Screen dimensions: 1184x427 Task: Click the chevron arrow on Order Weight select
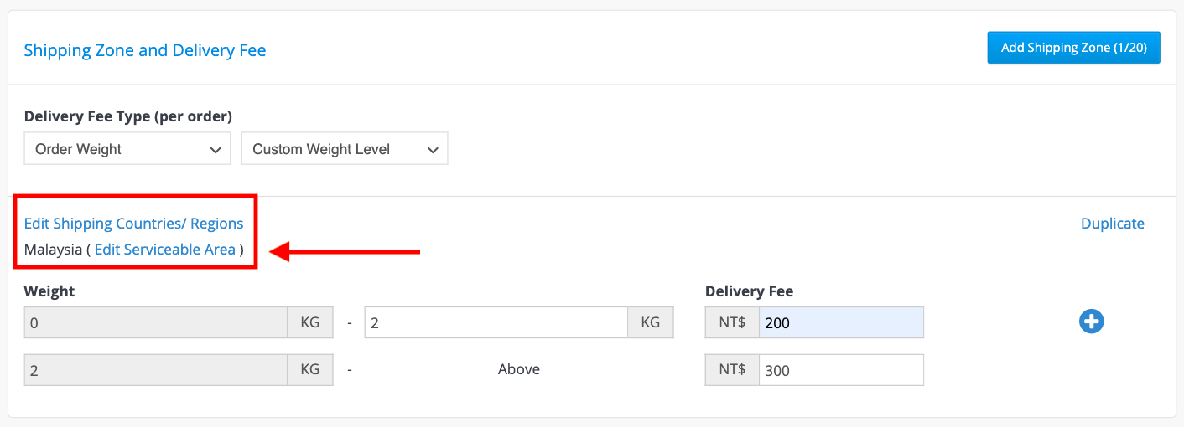tap(215, 150)
